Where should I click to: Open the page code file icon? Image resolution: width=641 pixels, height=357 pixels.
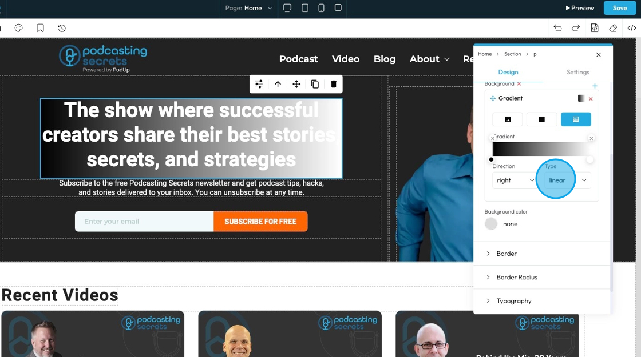[595, 28]
